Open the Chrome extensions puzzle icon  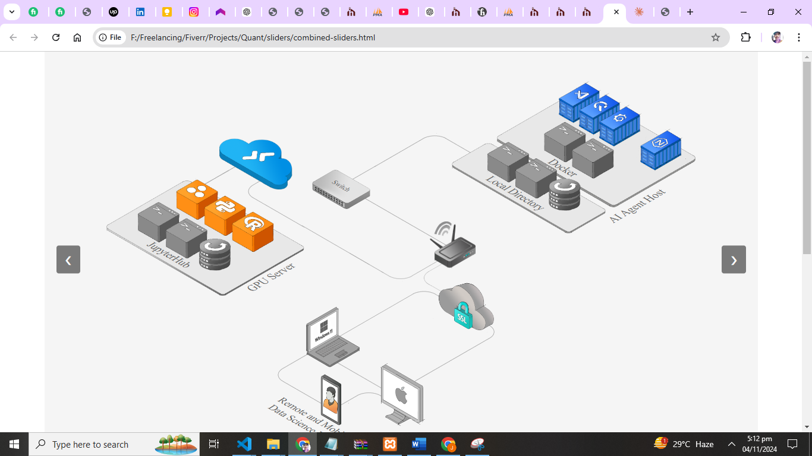point(745,37)
